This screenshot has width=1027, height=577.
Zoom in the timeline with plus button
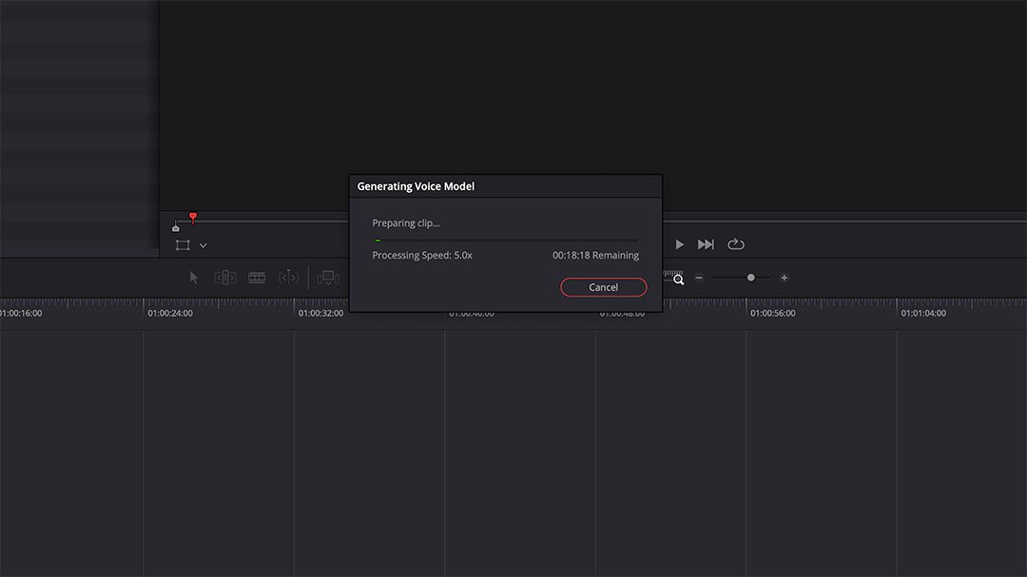(x=784, y=278)
